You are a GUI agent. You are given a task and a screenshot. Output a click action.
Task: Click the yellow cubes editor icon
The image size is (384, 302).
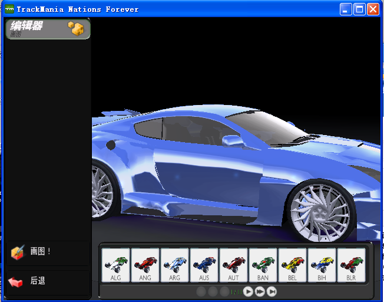[75, 28]
